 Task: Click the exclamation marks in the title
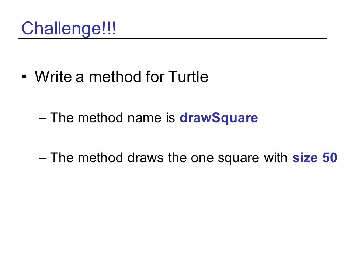(109, 28)
